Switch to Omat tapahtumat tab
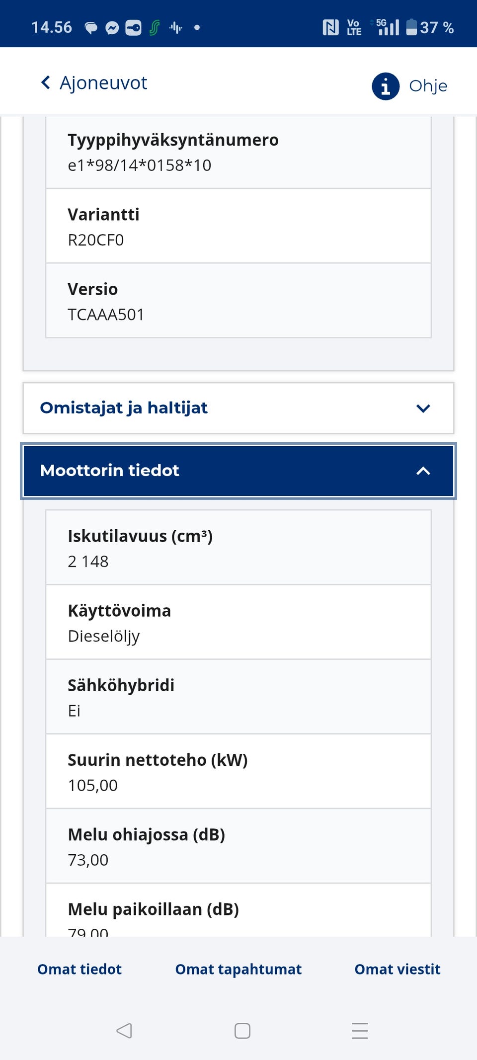 (x=238, y=969)
